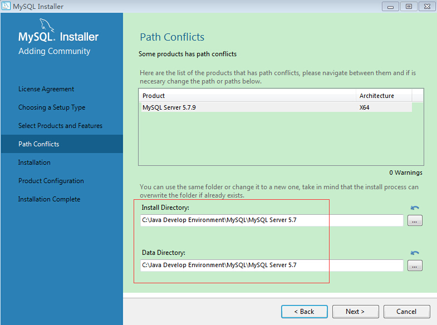Browse for the Install Directory folder
437x325 pixels.
(x=415, y=220)
